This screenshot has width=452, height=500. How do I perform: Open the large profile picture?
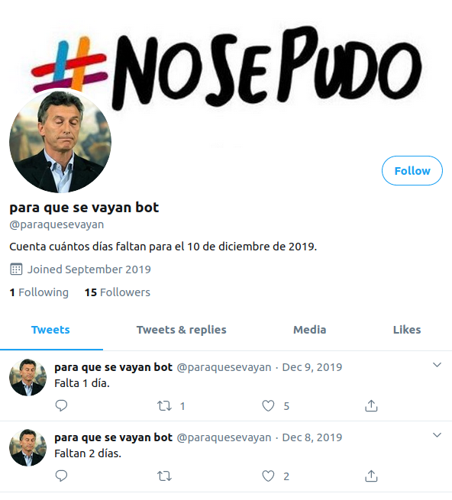point(60,141)
